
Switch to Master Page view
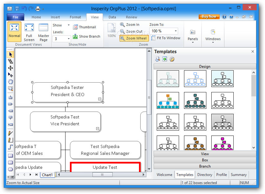click(x=44, y=32)
